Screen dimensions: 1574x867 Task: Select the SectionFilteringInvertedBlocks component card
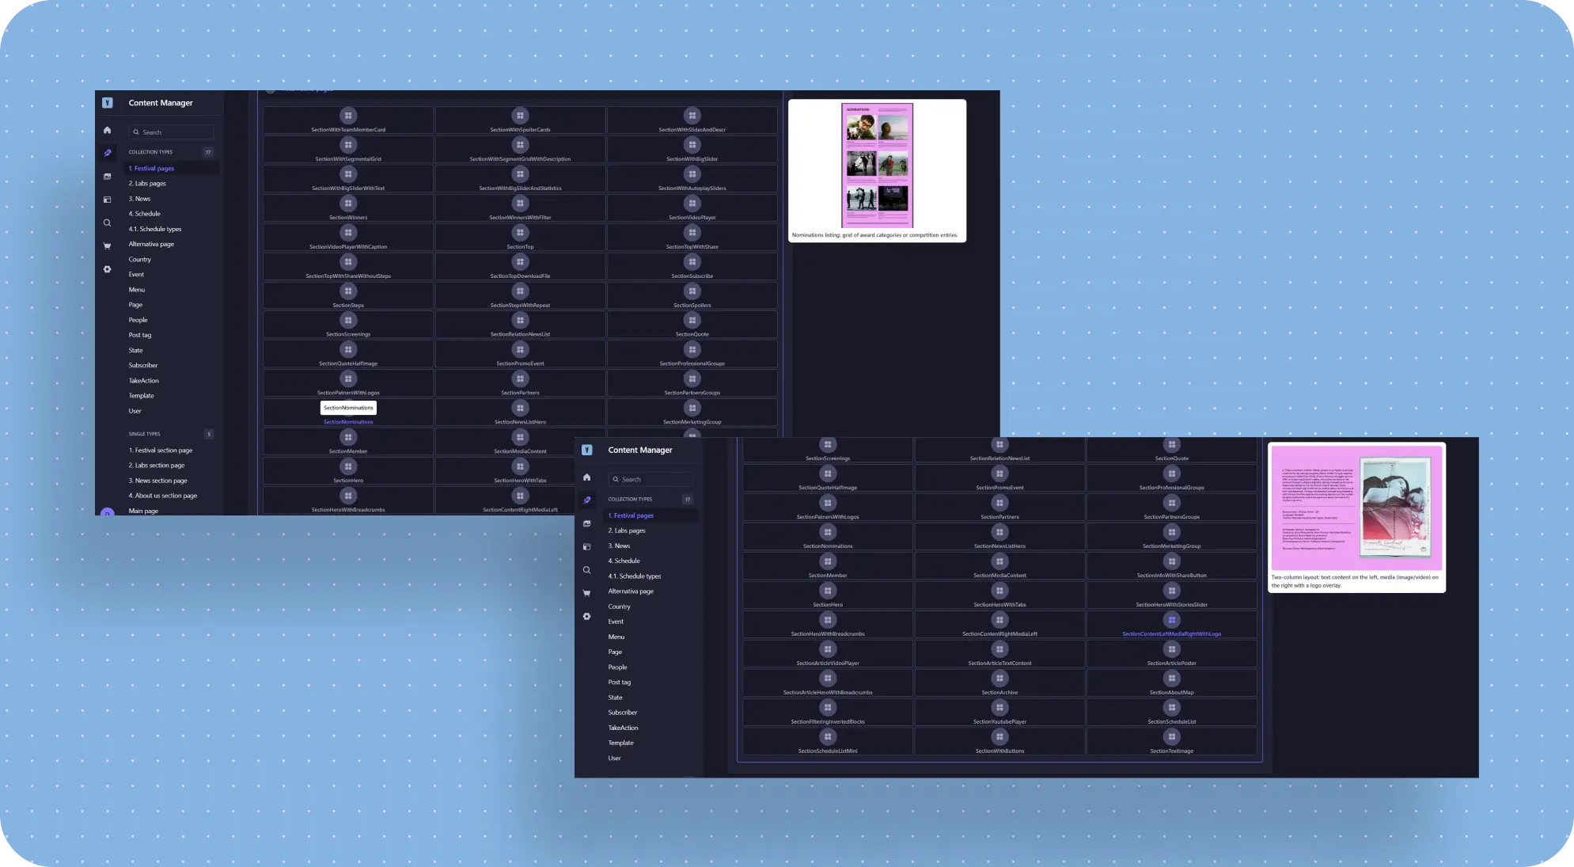828,713
